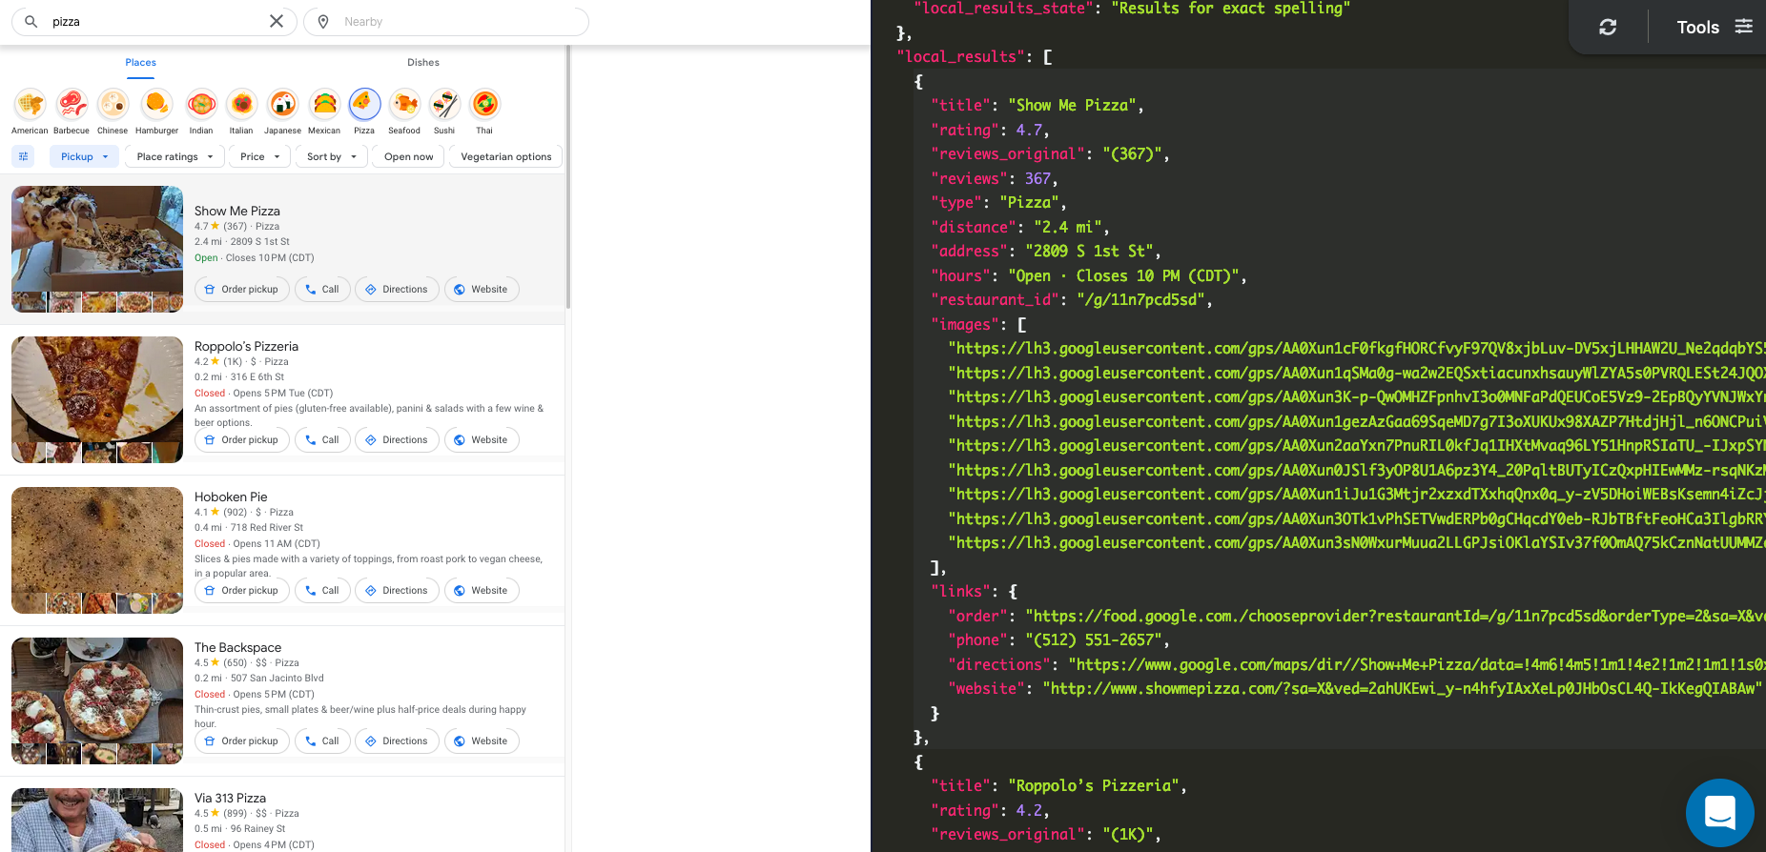Open the Place ratings dropdown
Screen dimensions: 1766x852
(x=175, y=156)
